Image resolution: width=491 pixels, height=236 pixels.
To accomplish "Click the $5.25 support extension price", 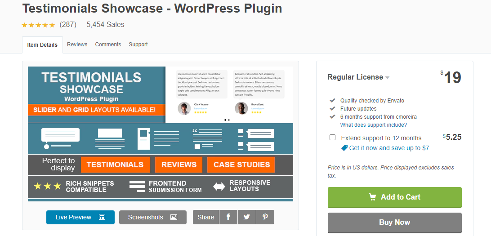I will coord(452,137).
